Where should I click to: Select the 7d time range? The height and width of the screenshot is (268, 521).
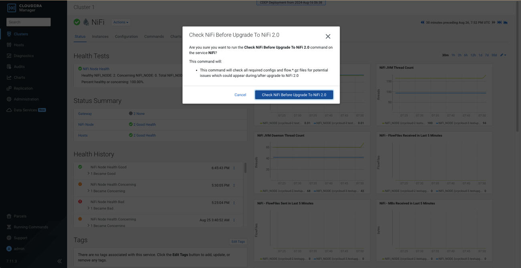487,55
